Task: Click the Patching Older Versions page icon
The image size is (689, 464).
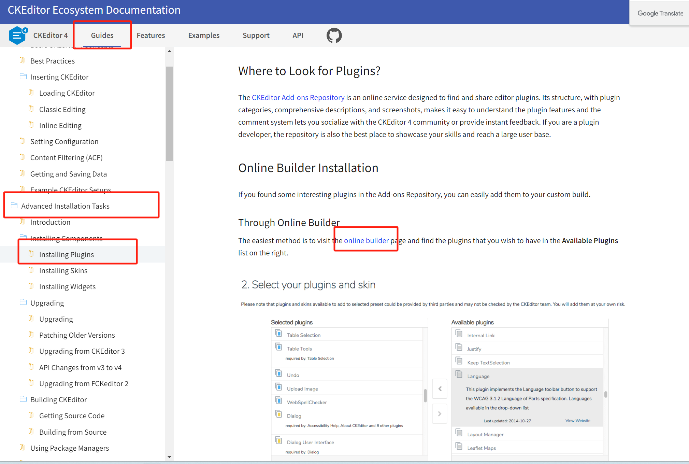Action: click(x=31, y=335)
